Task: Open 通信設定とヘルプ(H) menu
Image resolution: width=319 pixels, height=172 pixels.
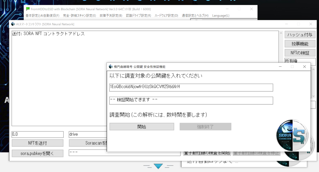Action: coord(195,16)
